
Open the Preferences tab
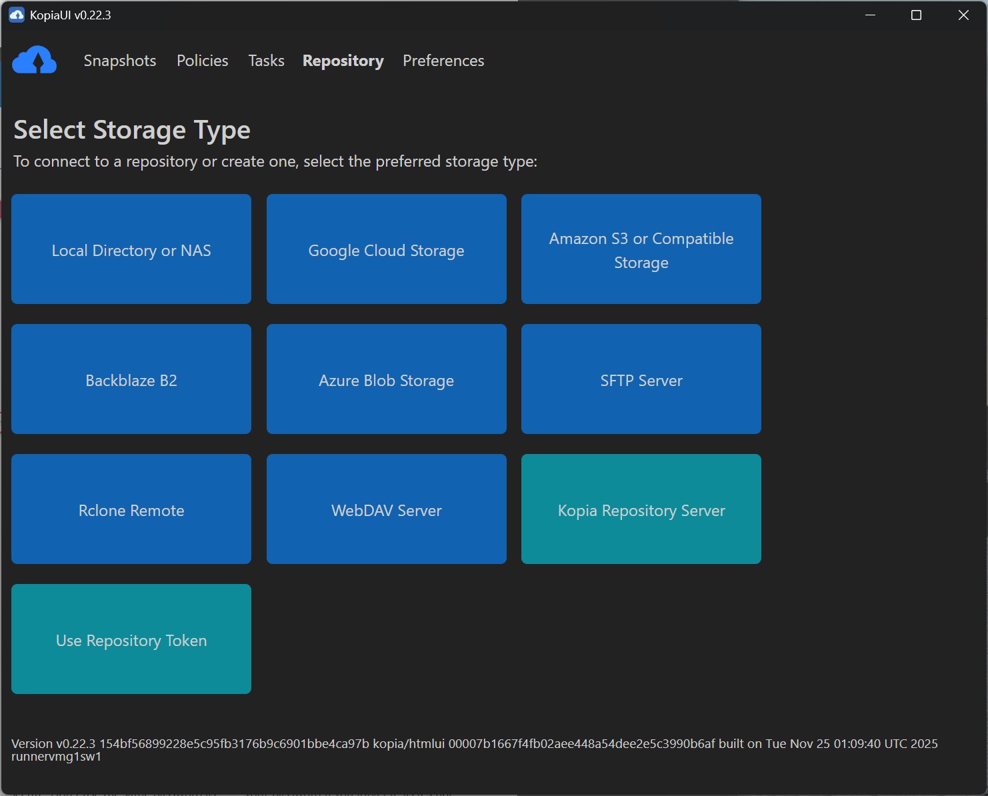click(443, 61)
